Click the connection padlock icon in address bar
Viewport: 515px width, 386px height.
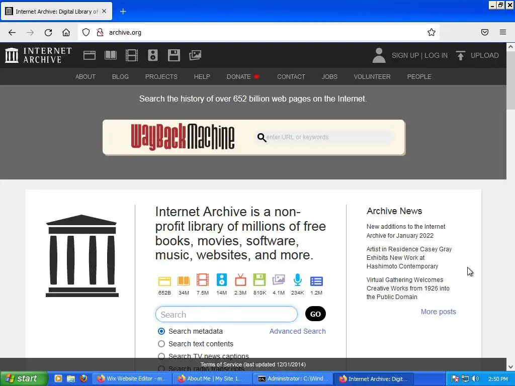point(100,32)
